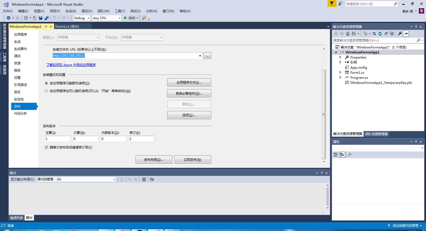426x231 pixels.
Task: Click the 选项(S) options button
Action: coord(189,115)
